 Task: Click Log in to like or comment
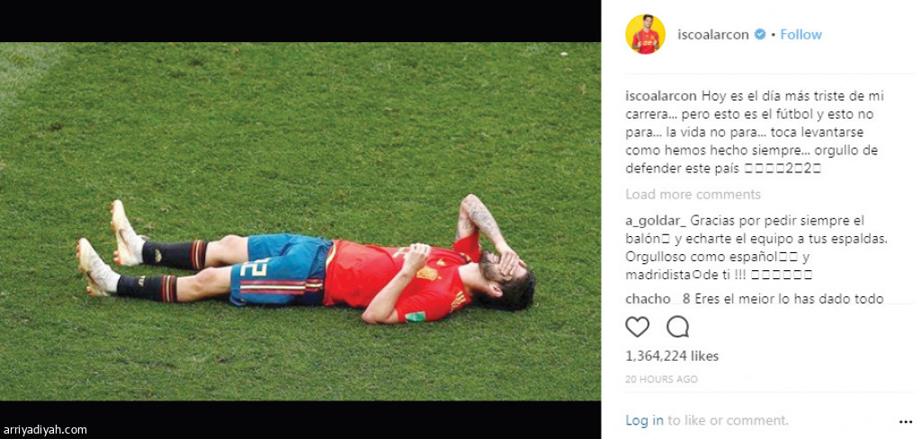(x=644, y=420)
